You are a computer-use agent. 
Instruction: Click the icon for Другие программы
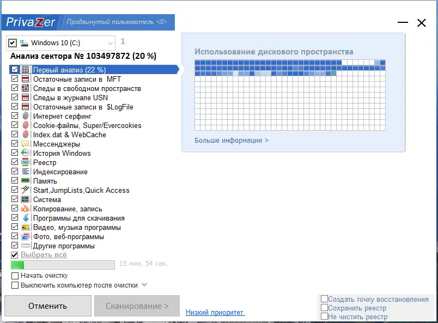click(25, 245)
